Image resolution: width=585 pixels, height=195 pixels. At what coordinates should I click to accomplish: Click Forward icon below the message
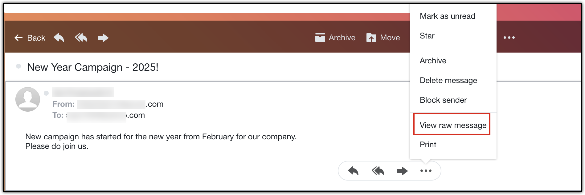402,171
